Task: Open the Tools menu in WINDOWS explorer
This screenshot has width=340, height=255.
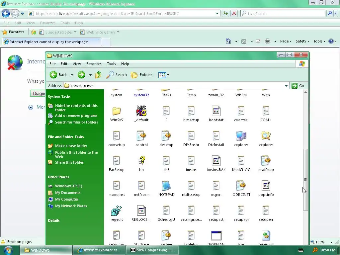Action: pos(111,64)
